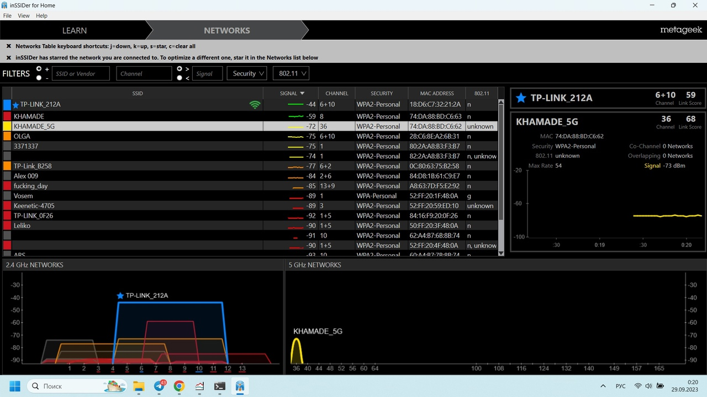This screenshot has height=397, width=707.
Task: Open the Windows Start menu
Action: pos(14,386)
